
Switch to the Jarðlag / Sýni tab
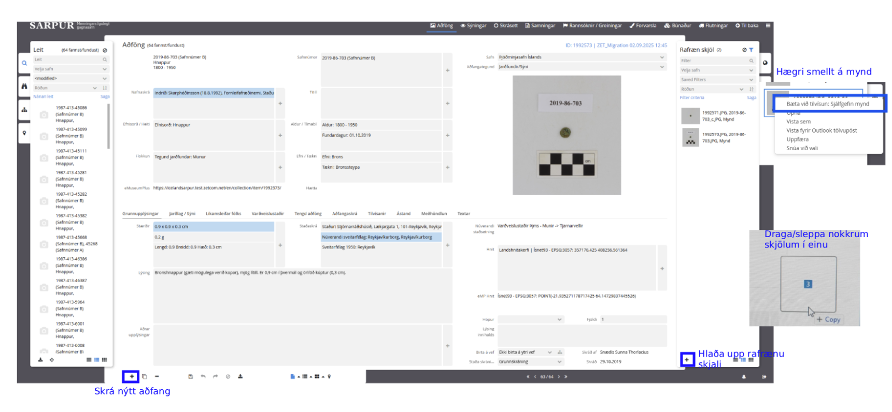pos(182,214)
